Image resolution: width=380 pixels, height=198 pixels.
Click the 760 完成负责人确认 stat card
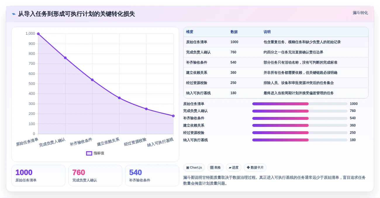(95, 176)
